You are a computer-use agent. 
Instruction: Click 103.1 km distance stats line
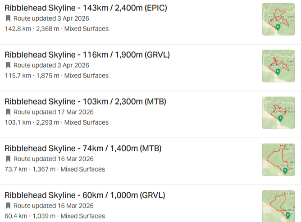[56, 122]
